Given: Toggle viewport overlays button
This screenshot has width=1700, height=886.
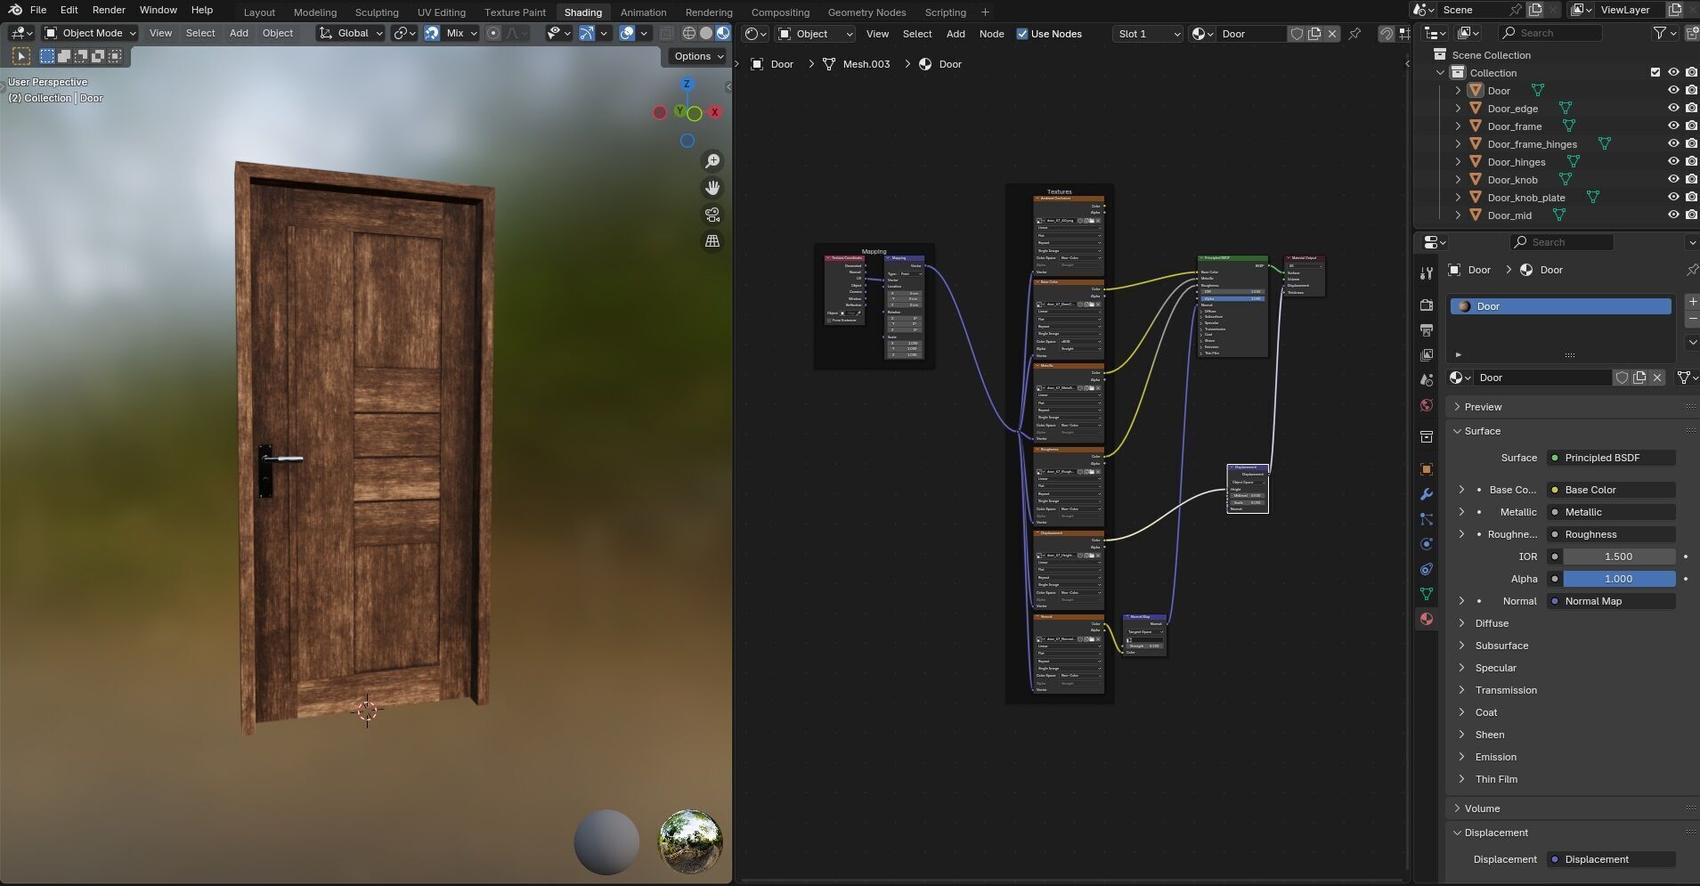Looking at the screenshot, I should tap(627, 33).
